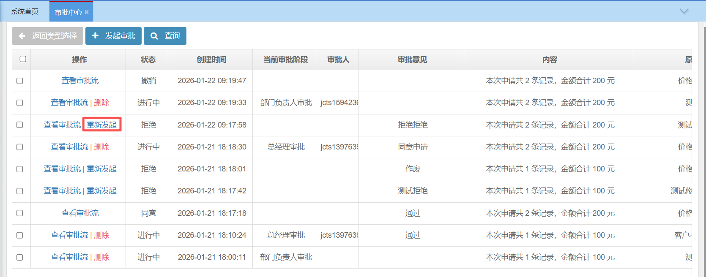Select the 审批中心 tab
This screenshot has width=706, height=277.
[68, 12]
